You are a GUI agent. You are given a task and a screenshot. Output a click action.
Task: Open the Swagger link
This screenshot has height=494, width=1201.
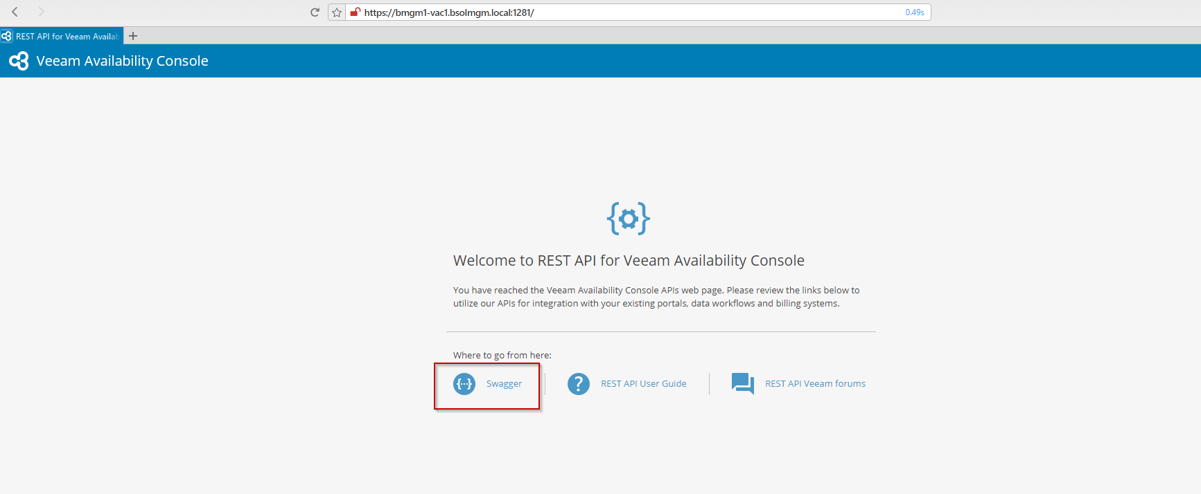[504, 384]
